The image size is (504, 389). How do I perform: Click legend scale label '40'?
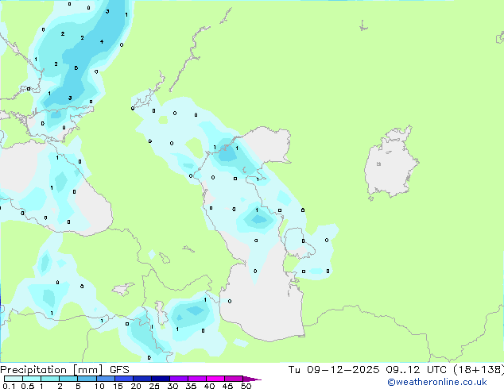click(209, 386)
